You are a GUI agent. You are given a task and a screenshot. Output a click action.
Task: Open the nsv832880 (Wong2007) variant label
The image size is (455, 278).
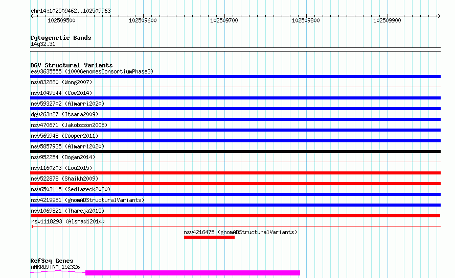click(x=61, y=82)
